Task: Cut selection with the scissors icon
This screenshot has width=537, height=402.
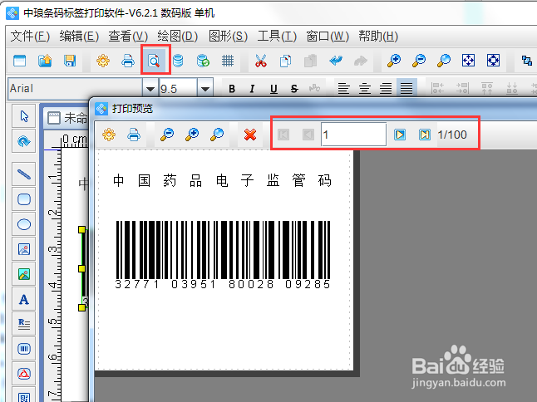Action: pos(261,61)
